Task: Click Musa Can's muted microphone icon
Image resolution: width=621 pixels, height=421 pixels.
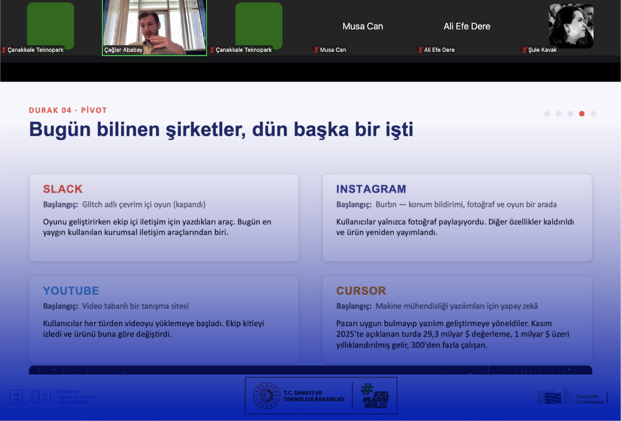Action: point(316,50)
